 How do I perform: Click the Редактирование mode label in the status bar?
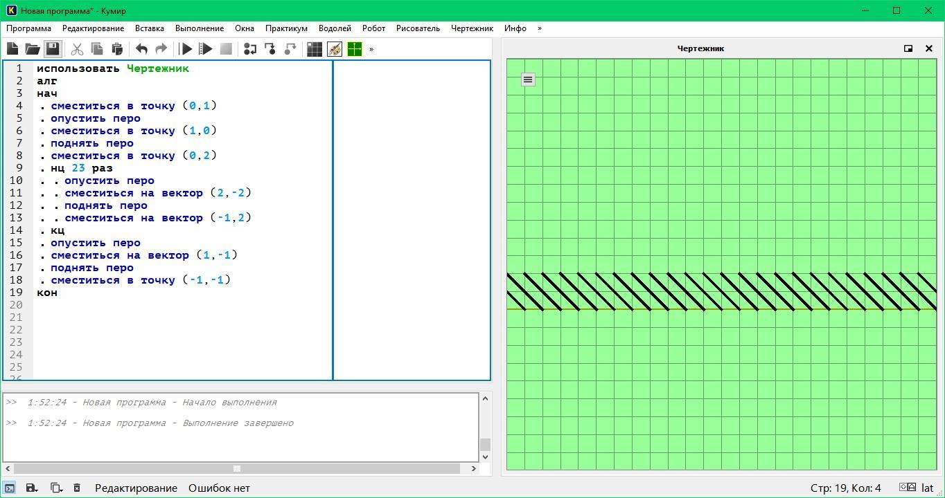[x=136, y=488]
